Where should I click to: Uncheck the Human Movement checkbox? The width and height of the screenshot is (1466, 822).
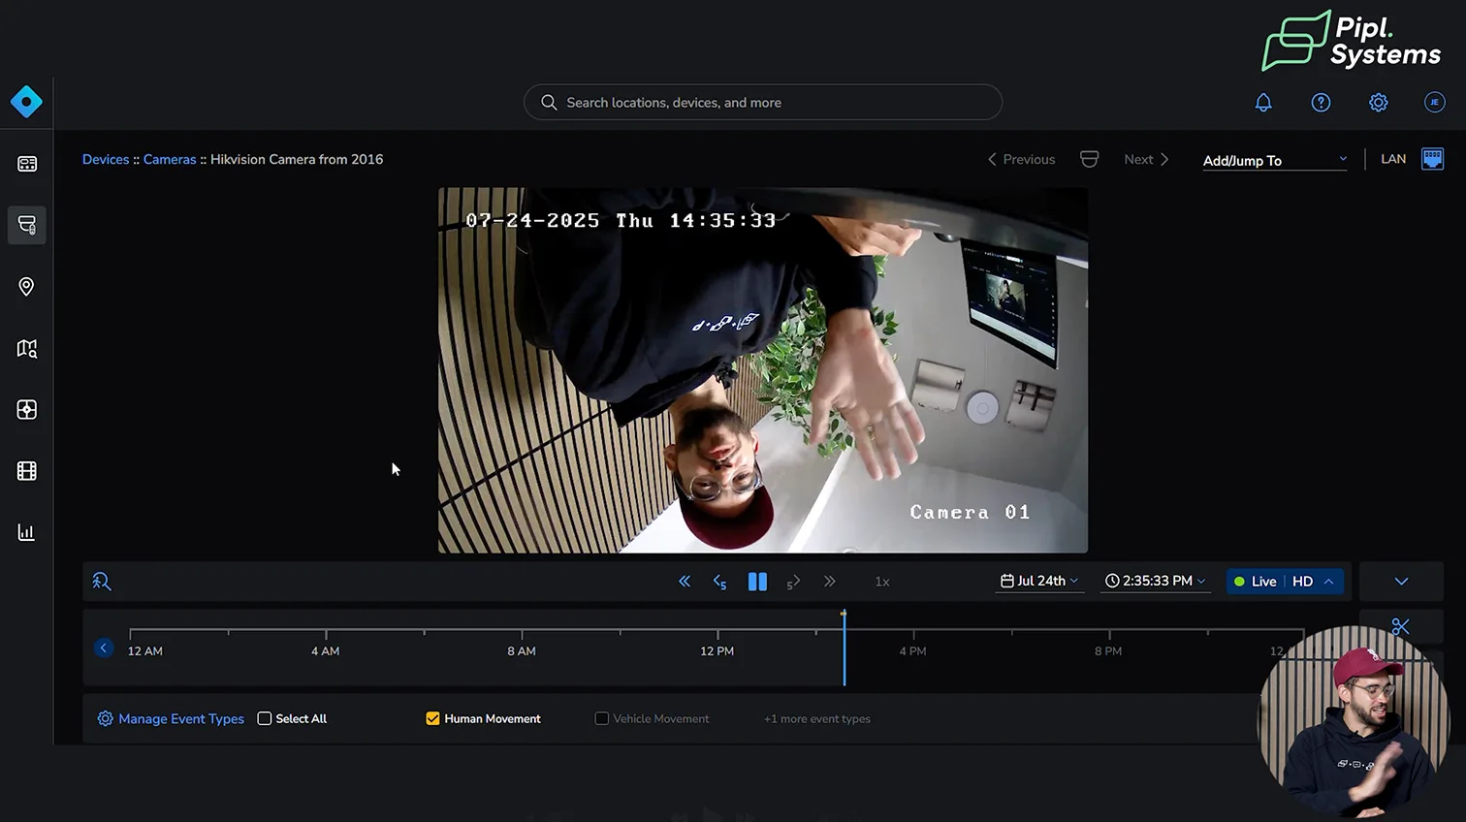point(432,718)
